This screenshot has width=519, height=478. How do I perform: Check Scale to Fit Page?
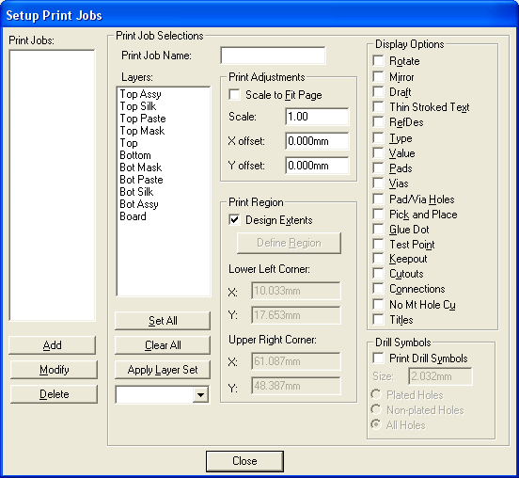pyautogui.click(x=234, y=95)
